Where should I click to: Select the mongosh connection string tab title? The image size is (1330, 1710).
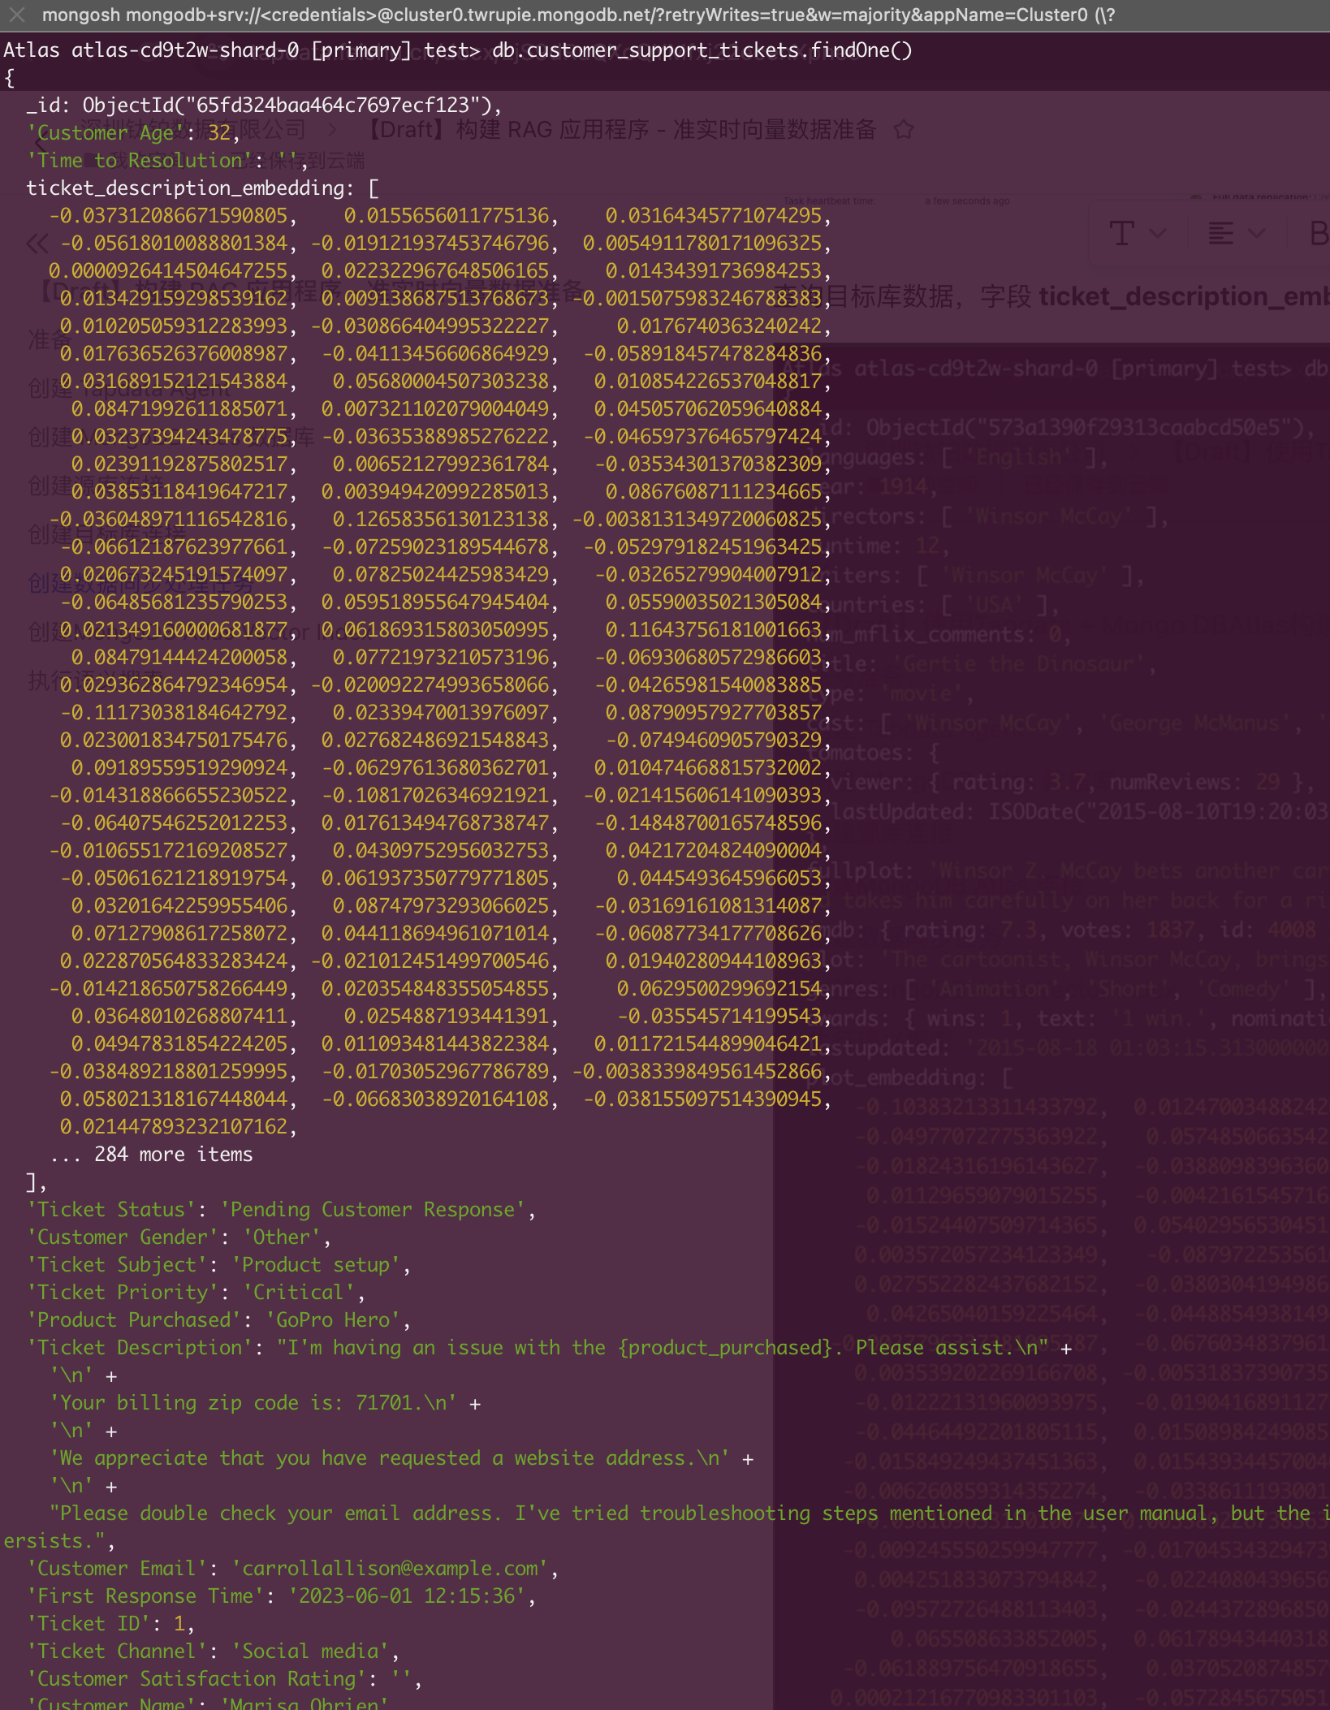pyautogui.click(x=578, y=15)
